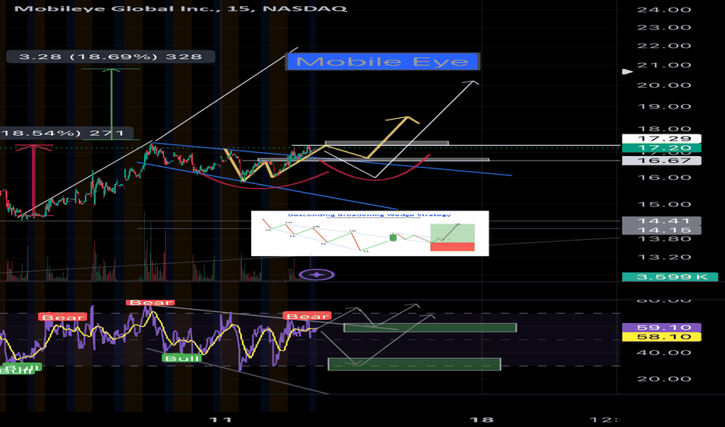Click the 22.00 price scale value
This screenshot has height=427, width=725.
[x=664, y=46]
